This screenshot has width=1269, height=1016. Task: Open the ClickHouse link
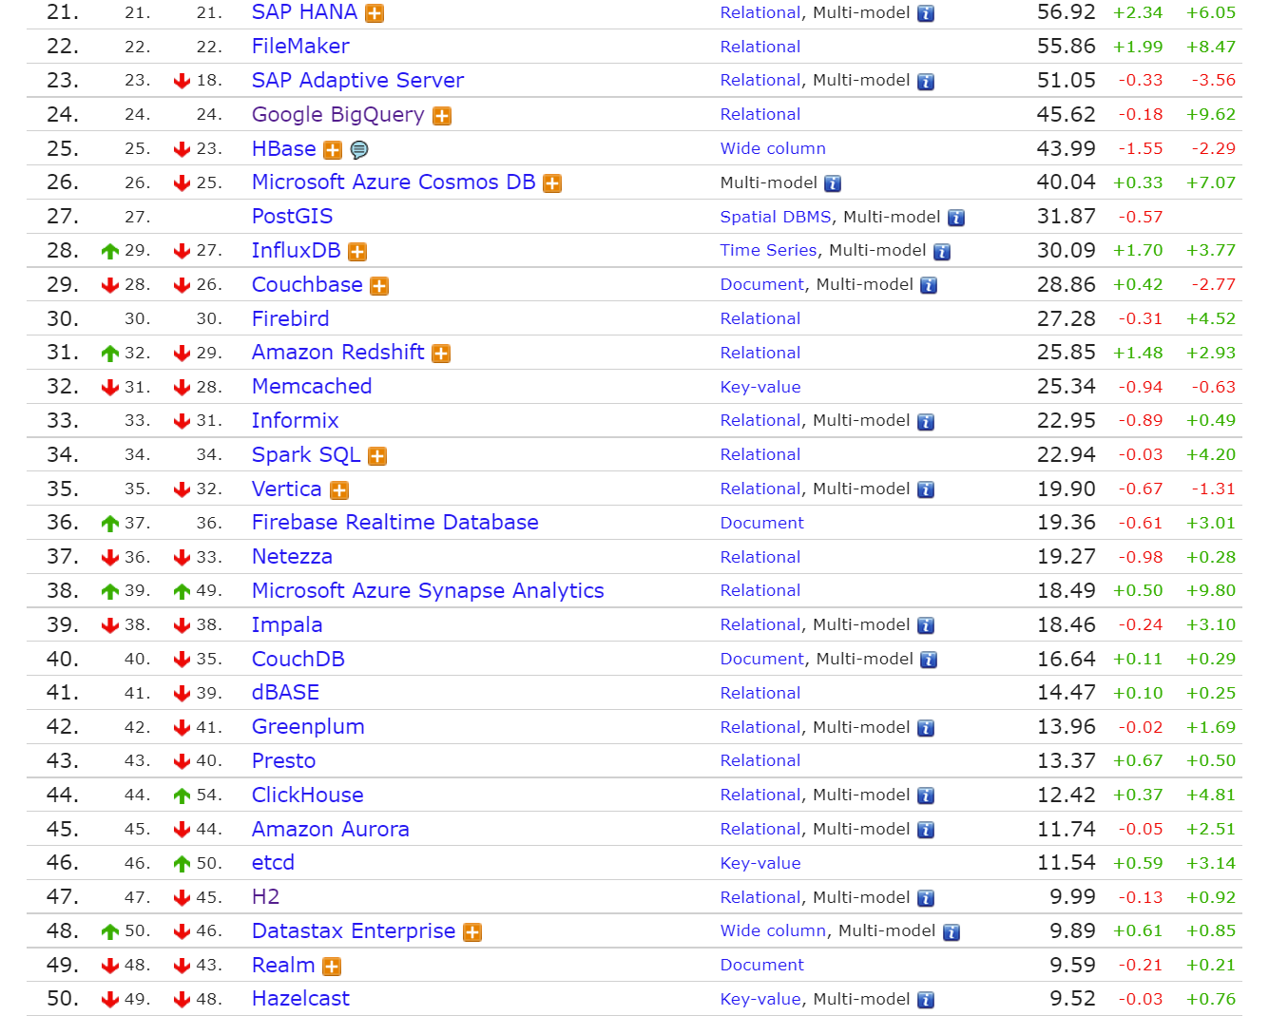307,796
